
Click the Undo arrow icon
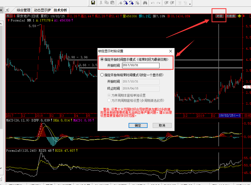coord(152,3)
